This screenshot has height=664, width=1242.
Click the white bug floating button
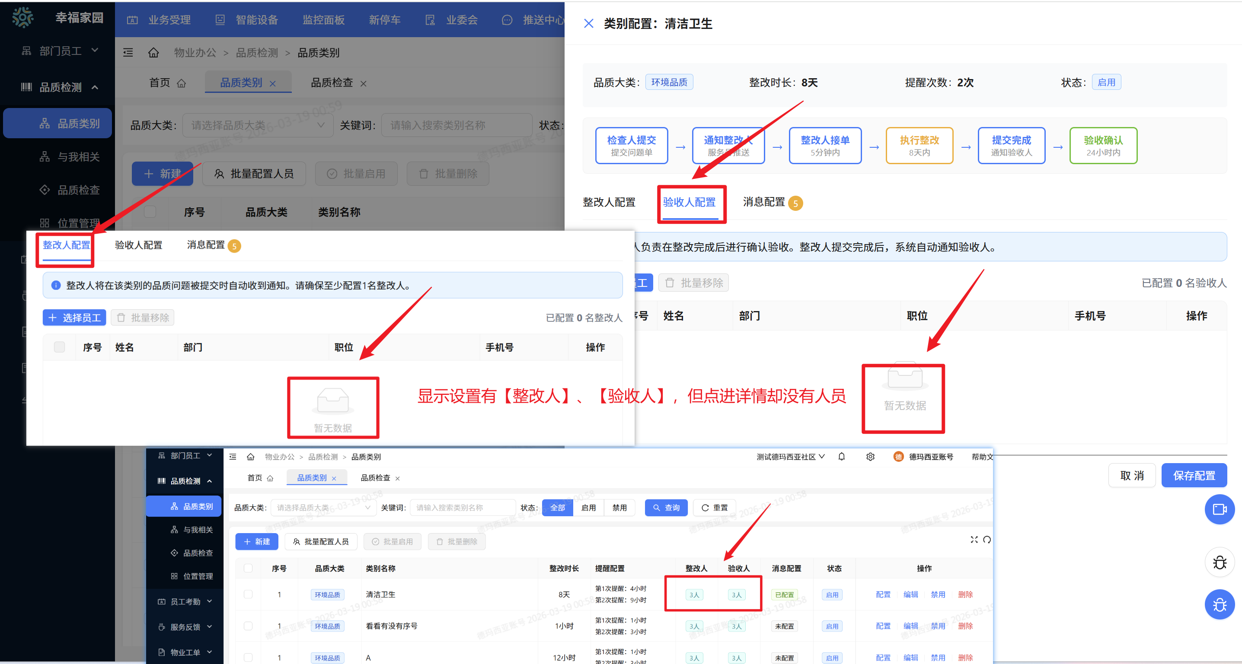point(1220,562)
